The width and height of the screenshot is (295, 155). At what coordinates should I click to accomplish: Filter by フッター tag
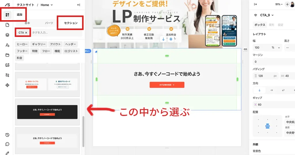(x=22, y=51)
